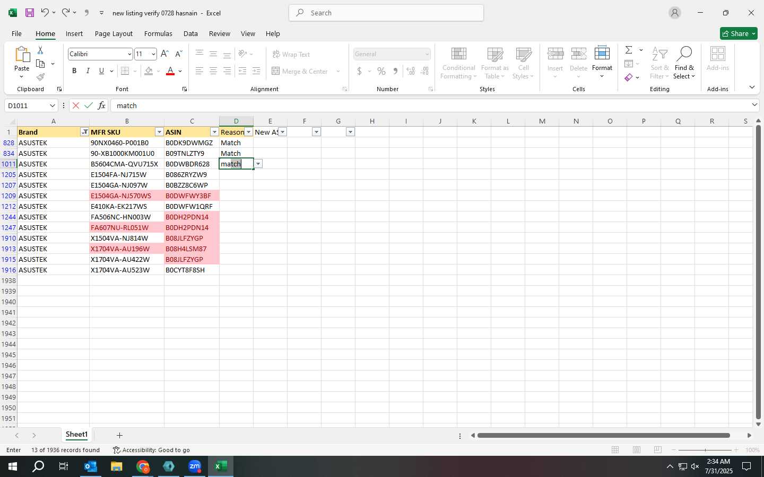Save the workbook with the Save icon
Image resolution: width=764 pixels, height=477 pixels.
(x=30, y=13)
